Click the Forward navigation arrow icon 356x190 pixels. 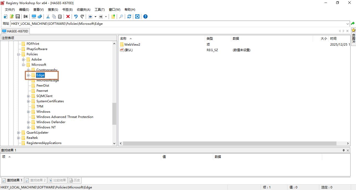[101, 16]
